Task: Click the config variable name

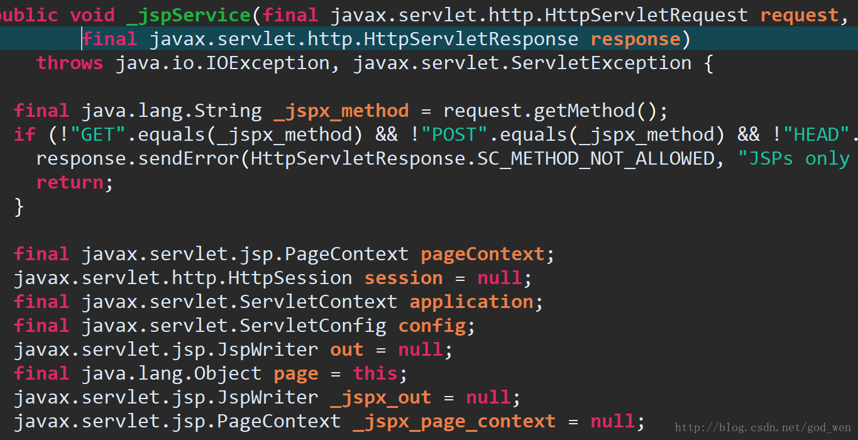Action: pos(432,326)
